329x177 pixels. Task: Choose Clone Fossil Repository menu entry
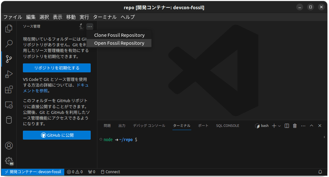[119, 35]
